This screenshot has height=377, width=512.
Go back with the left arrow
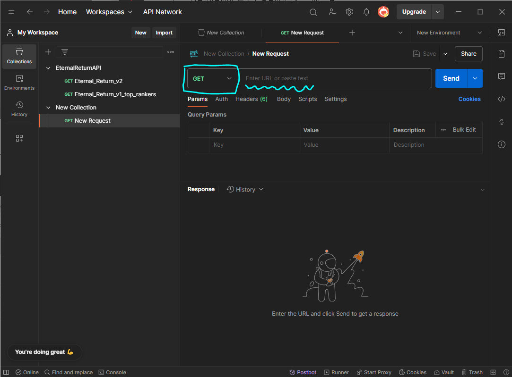tap(30, 12)
